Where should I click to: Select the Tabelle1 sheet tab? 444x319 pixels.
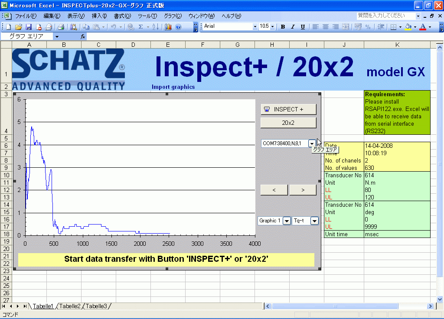tap(43, 306)
